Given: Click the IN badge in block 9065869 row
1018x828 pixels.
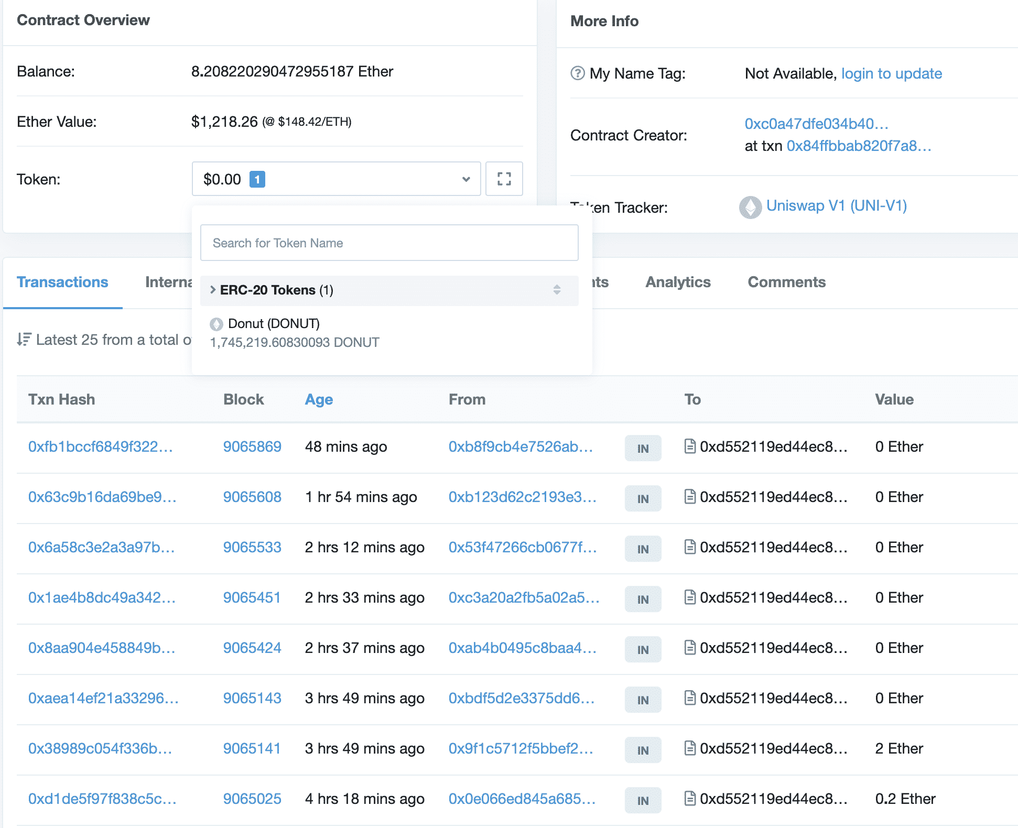Looking at the screenshot, I should (x=643, y=448).
